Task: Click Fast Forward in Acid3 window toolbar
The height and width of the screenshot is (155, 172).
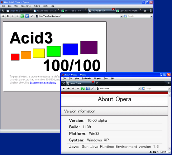Action: 17,16
